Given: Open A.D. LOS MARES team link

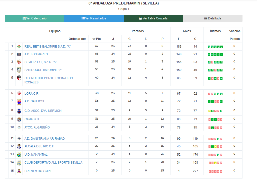Looking at the screenshot, I should pyautogui.click(x=36, y=54).
